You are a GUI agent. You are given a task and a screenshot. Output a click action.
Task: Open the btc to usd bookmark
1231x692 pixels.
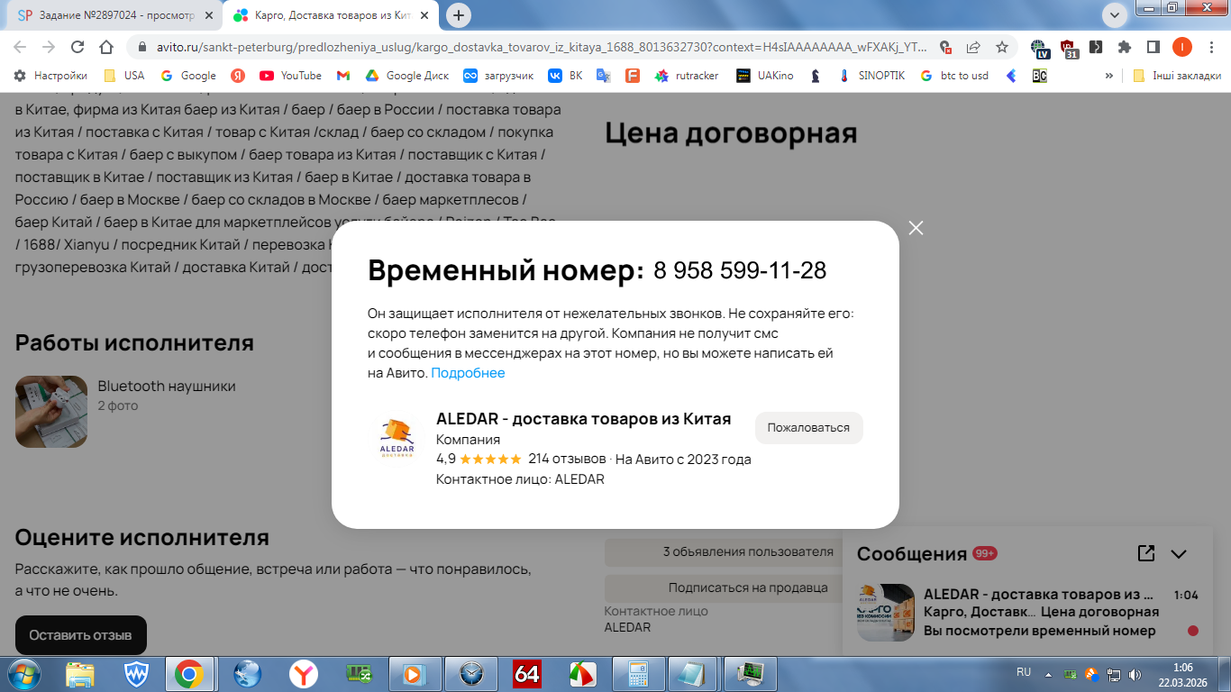[954, 76]
